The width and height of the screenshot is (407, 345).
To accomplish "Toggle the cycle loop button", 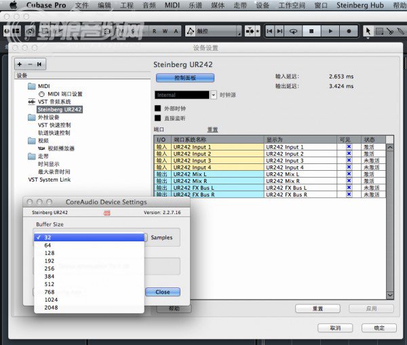I will tap(293, 31).
